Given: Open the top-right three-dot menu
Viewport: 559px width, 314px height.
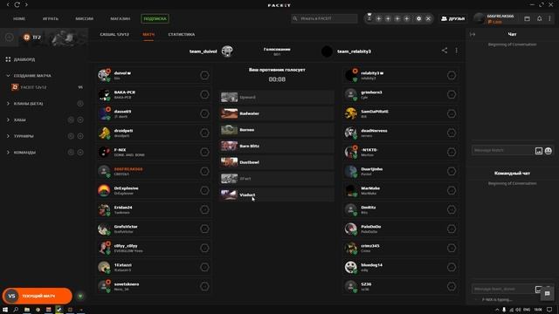Looking at the screenshot, I should pos(549,18).
